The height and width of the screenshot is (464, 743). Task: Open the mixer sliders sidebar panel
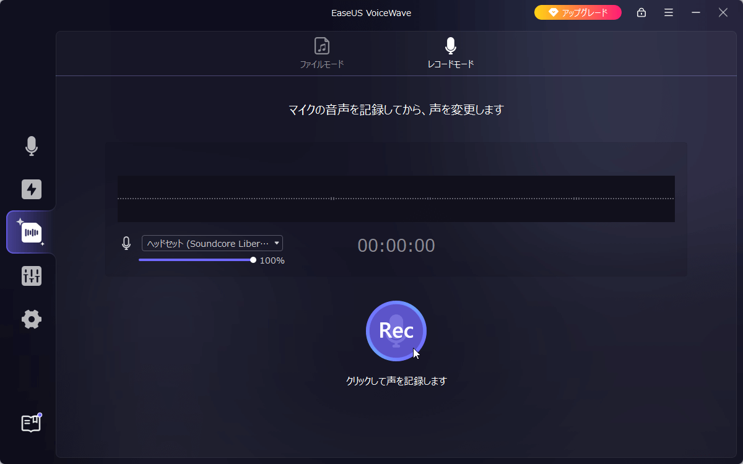pos(32,276)
